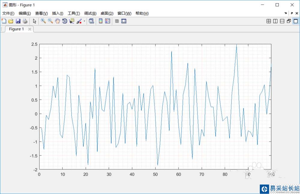
Task: Open the 窗口(W) menu
Action: tap(124, 13)
